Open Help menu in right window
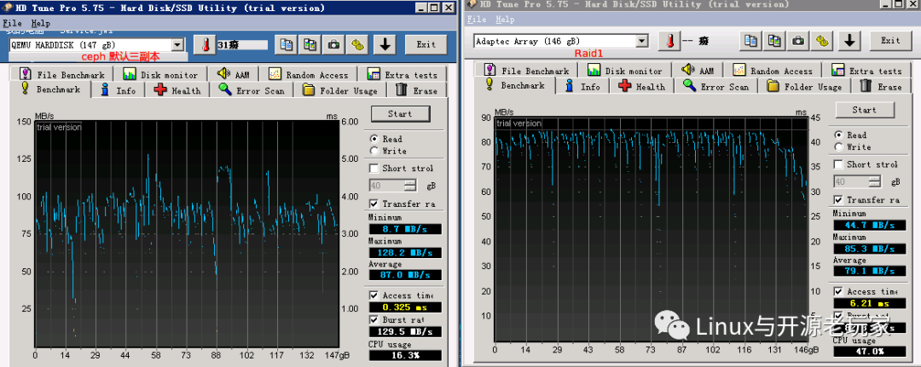 tap(505, 19)
